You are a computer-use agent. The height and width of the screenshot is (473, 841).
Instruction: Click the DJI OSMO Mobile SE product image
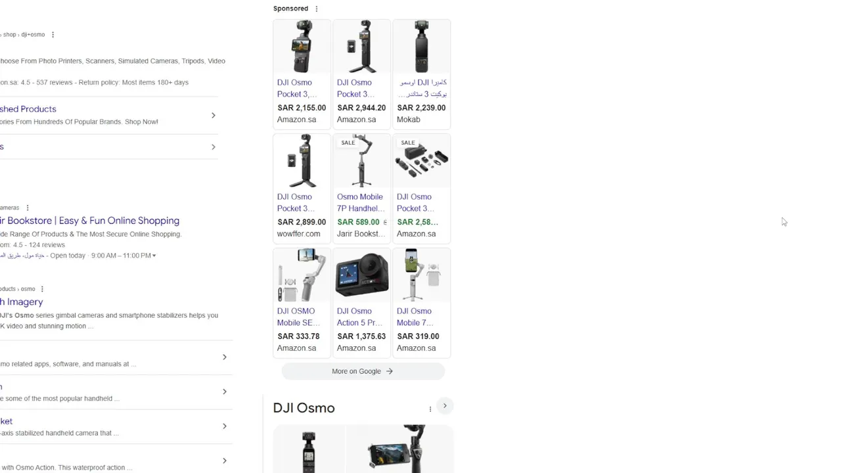[x=302, y=275]
